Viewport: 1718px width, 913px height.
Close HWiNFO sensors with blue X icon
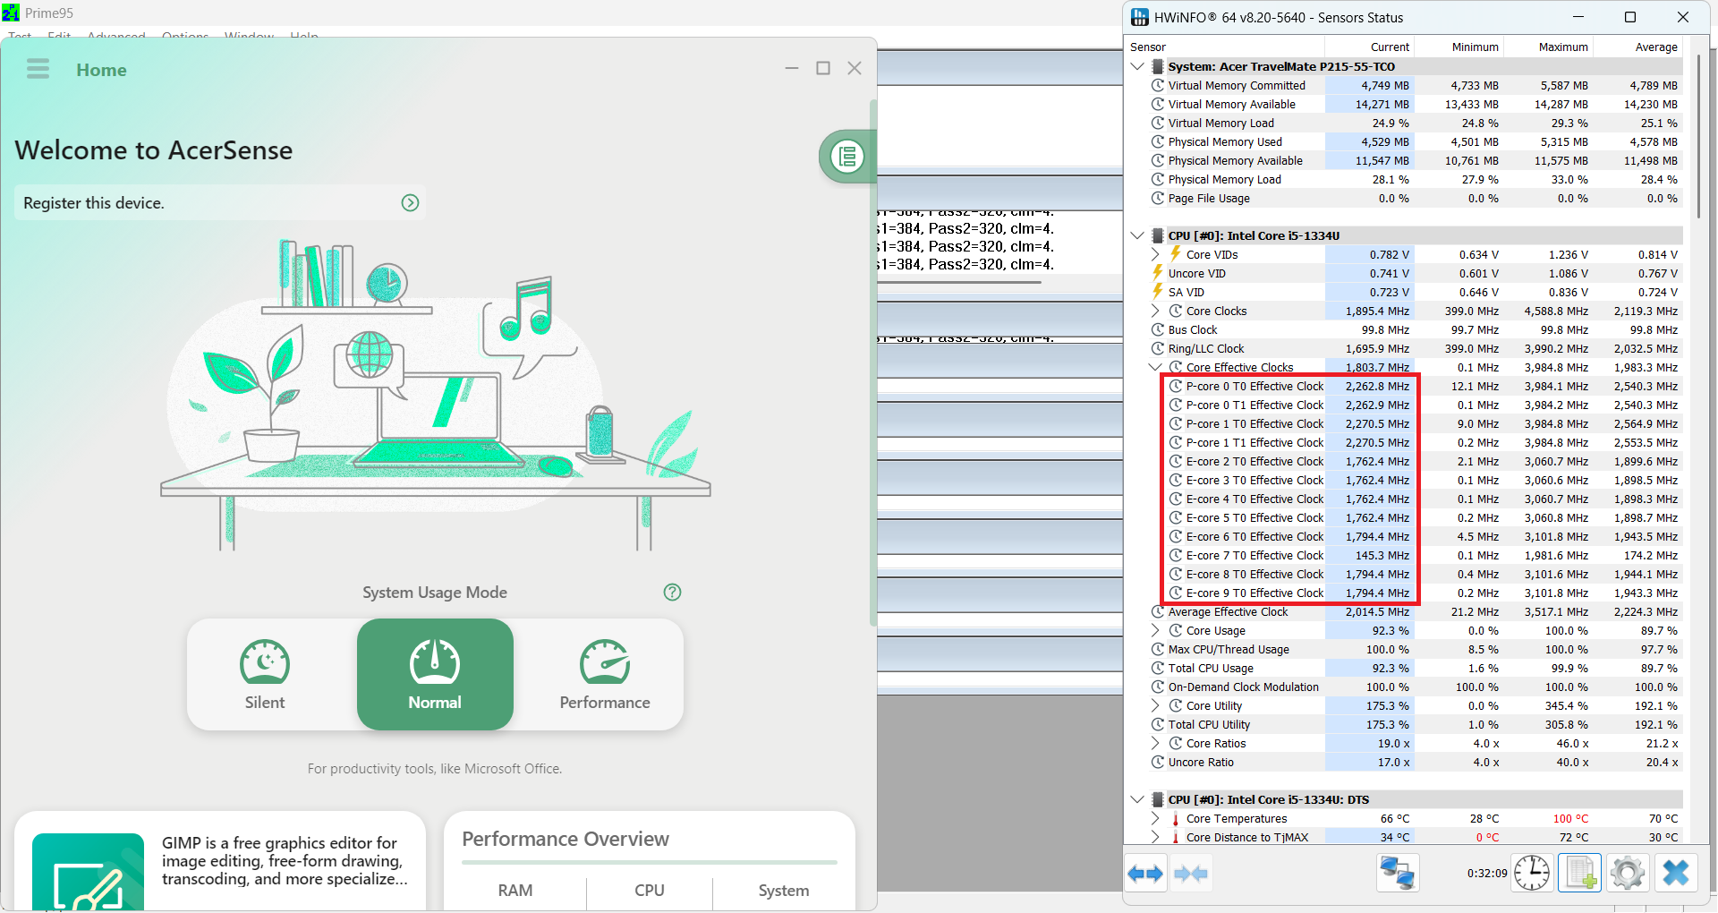[1676, 873]
